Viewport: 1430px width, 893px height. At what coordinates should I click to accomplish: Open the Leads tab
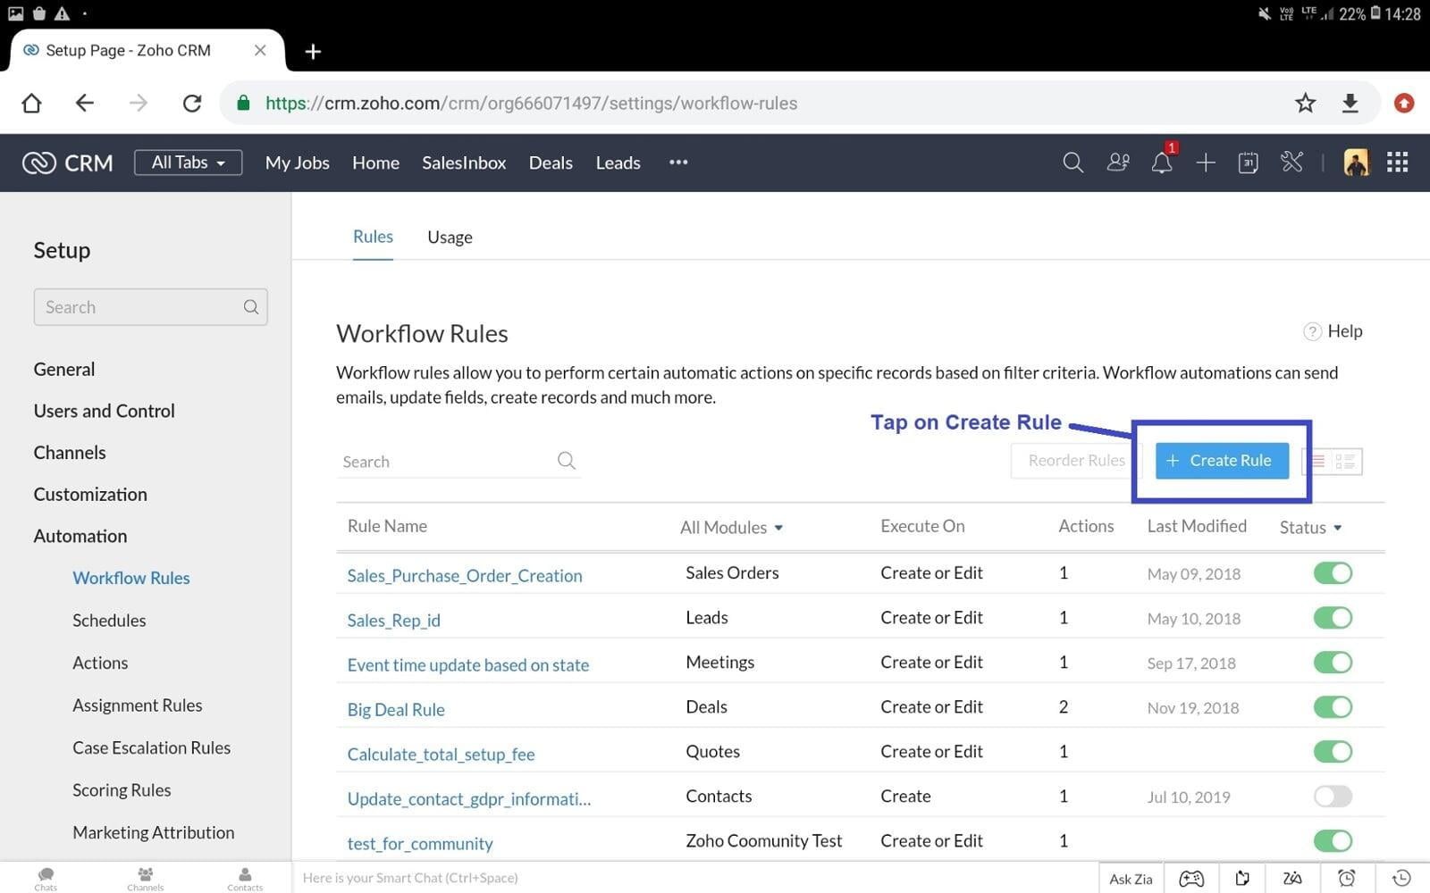(618, 163)
